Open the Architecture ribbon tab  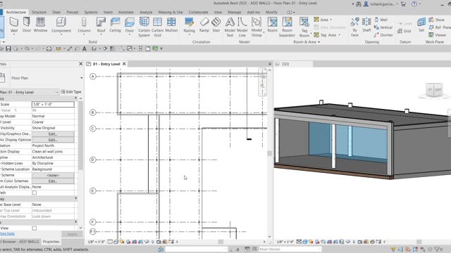coord(16,12)
